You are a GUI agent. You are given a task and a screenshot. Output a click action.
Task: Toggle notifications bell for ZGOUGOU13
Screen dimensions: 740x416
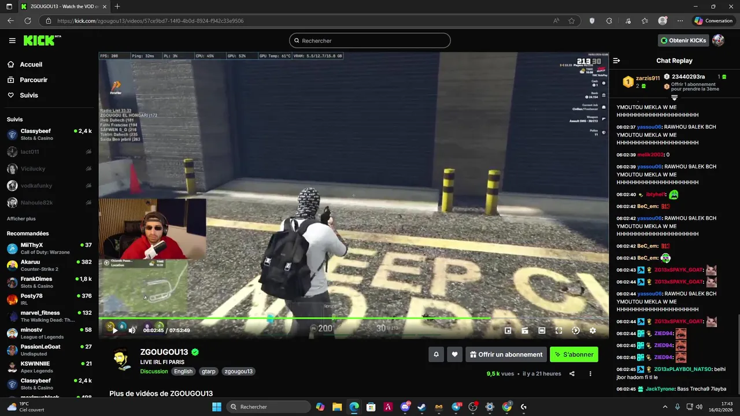[436, 355]
